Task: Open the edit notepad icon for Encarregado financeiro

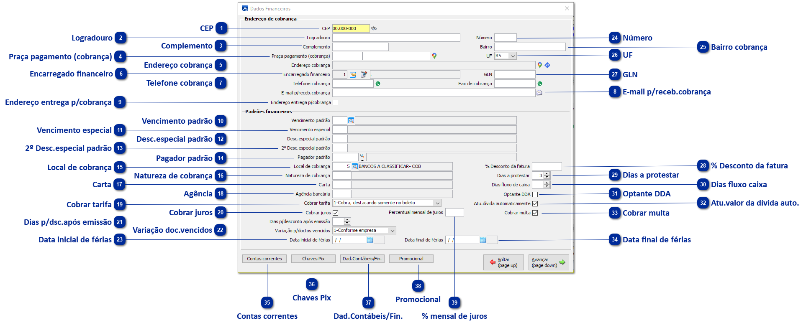Action: tap(364, 74)
